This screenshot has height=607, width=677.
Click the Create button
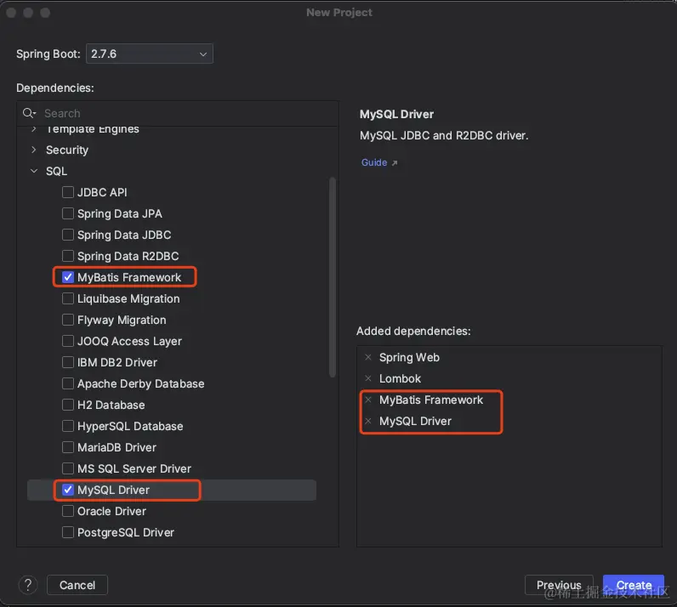(634, 585)
